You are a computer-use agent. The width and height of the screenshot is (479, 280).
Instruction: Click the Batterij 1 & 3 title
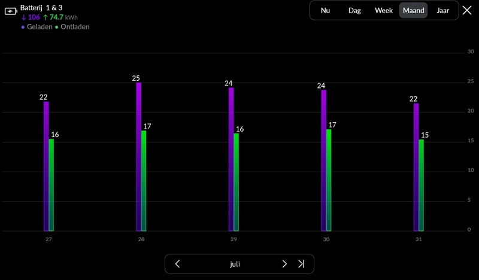coord(41,8)
